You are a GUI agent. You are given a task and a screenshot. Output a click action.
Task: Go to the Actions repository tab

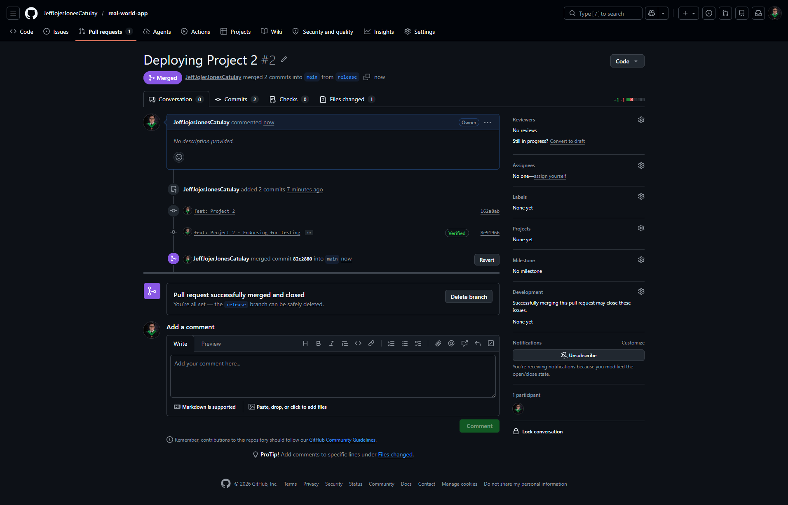tap(196, 32)
